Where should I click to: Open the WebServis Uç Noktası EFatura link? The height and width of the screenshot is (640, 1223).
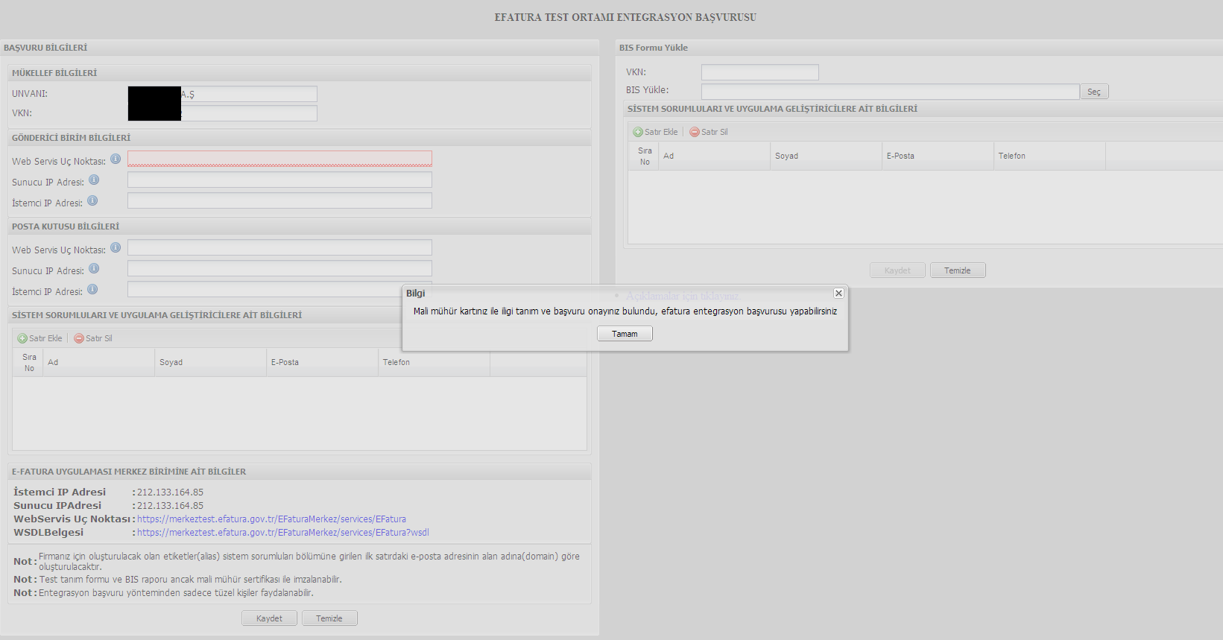pos(271,519)
